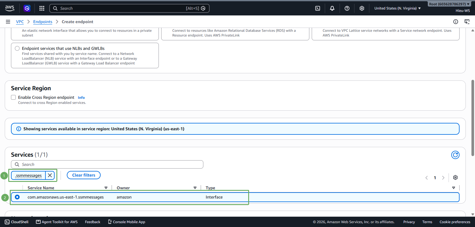Toggle the side navigation hamburger menu
The width and height of the screenshot is (475, 227).
[x=8, y=22]
